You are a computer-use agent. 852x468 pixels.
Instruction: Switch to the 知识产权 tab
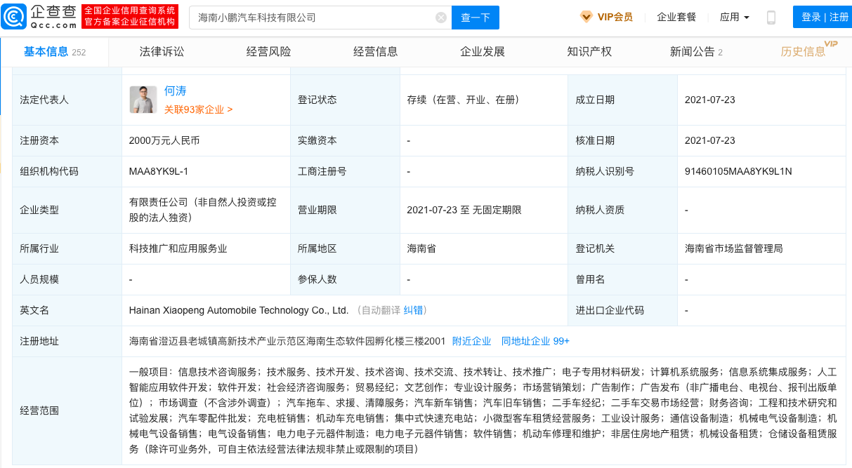coord(589,52)
